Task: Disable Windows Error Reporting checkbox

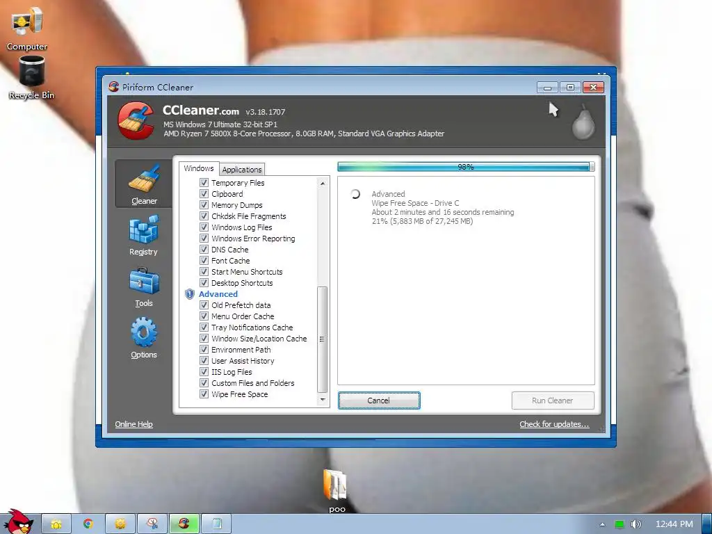Action: pos(204,238)
